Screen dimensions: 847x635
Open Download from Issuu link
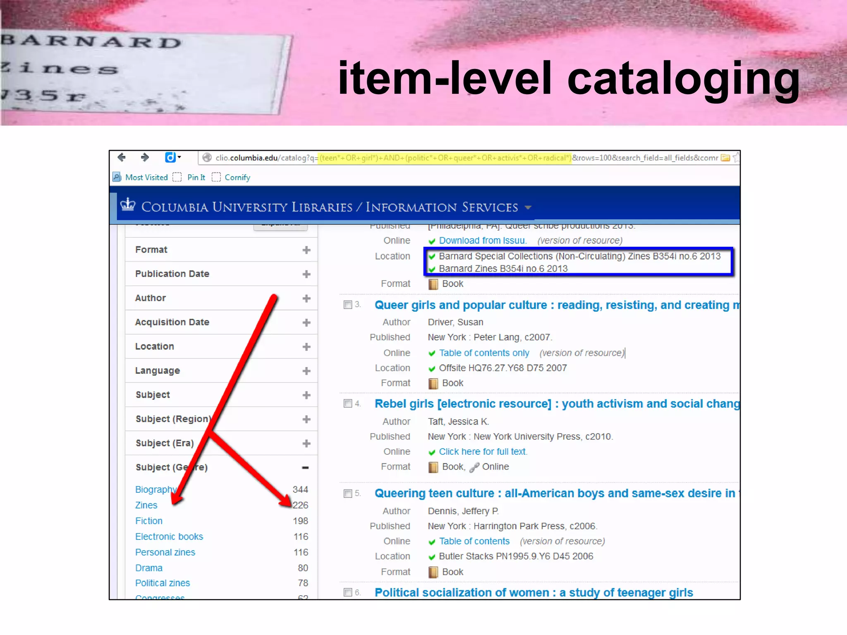pyautogui.click(x=483, y=241)
